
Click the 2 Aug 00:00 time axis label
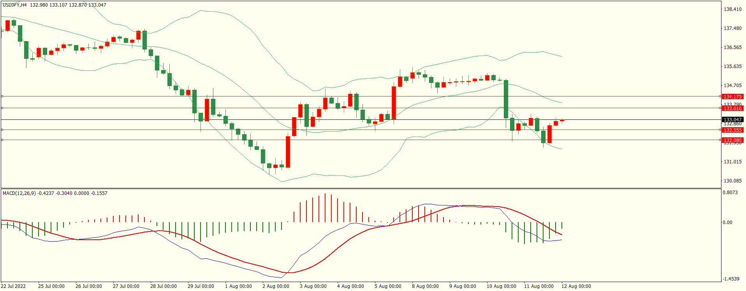(x=276, y=286)
